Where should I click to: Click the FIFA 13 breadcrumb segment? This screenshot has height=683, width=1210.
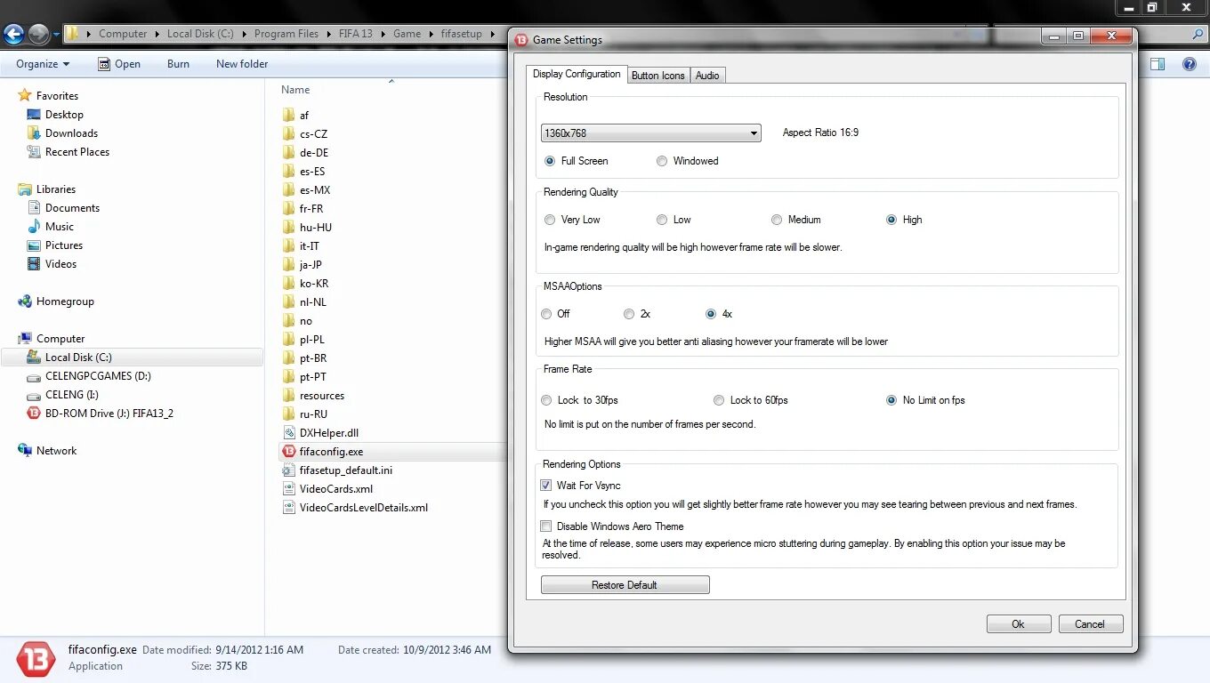(x=356, y=34)
